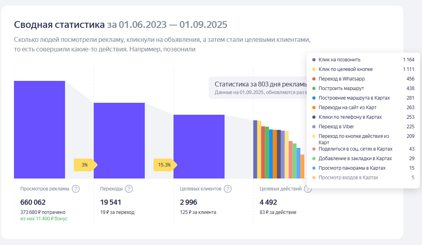Click the Целевых клиентов purple bar
This screenshot has height=245, width=422.
pyautogui.click(x=199, y=147)
